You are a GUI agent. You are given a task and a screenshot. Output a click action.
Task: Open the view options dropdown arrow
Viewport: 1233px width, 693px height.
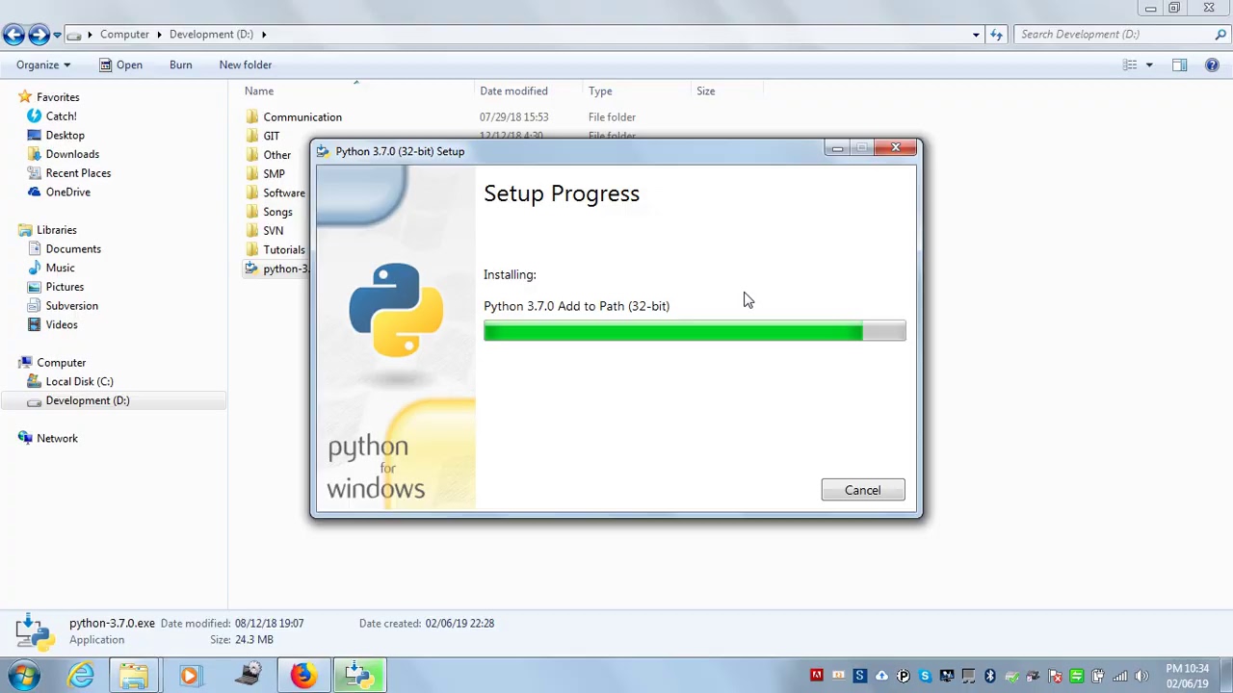[1148, 64]
